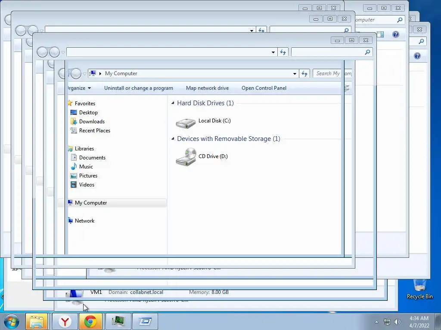Open address dropdown in blank front window
This screenshot has width=441, height=330.
click(x=273, y=52)
